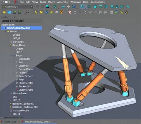The height and width of the screenshot is (124, 141).
Task: Click the insert fastener screw icon
Action: point(57,12)
